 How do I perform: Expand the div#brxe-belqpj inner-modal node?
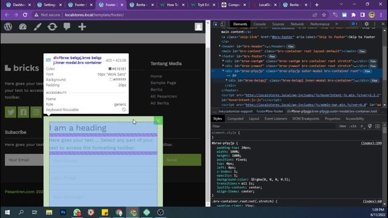pyautogui.click(x=227, y=81)
